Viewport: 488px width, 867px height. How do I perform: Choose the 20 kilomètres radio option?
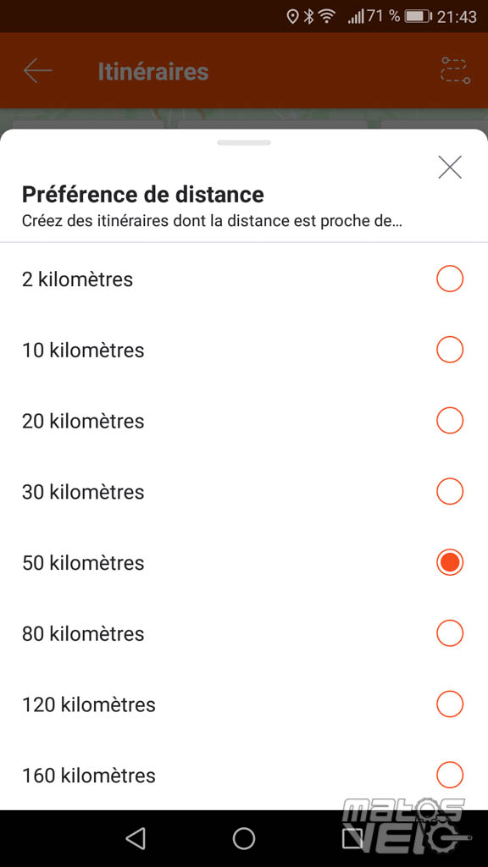[x=450, y=421]
